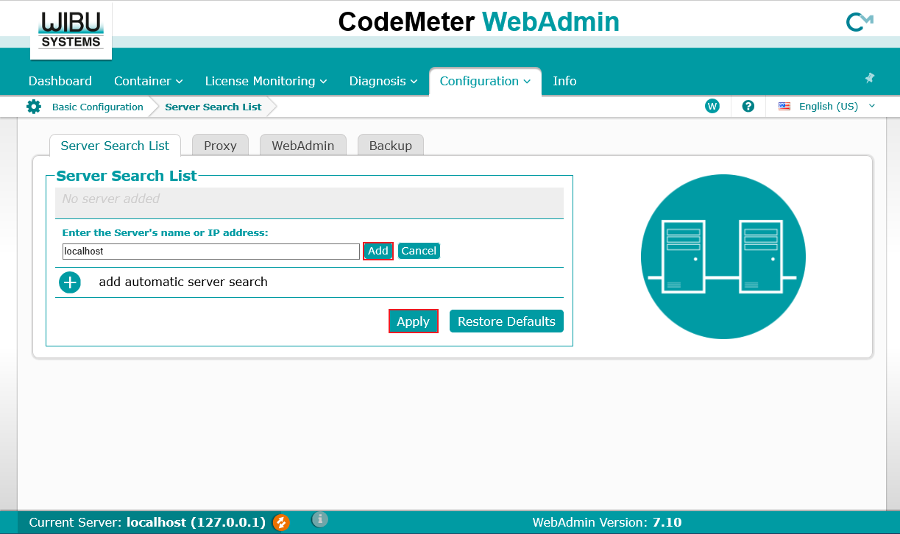
Task: Select the Server Search List tab
Action: point(115,146)
